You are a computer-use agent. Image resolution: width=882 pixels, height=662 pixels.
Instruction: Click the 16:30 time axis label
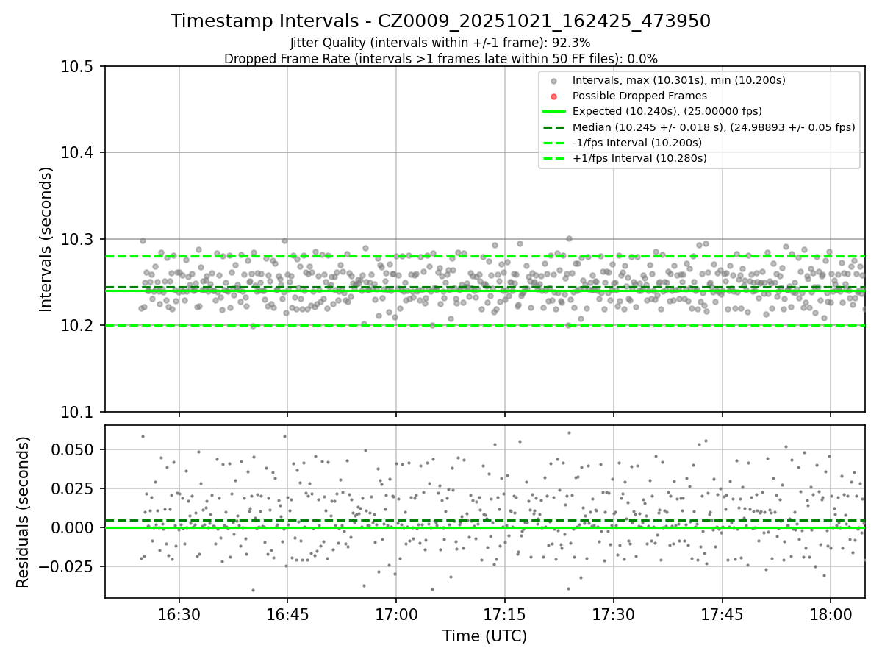click(x=179, y=613)
